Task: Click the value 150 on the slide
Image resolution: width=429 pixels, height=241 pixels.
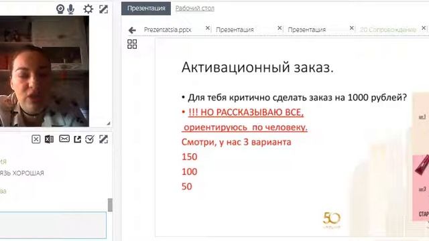Action: point(189,157)
